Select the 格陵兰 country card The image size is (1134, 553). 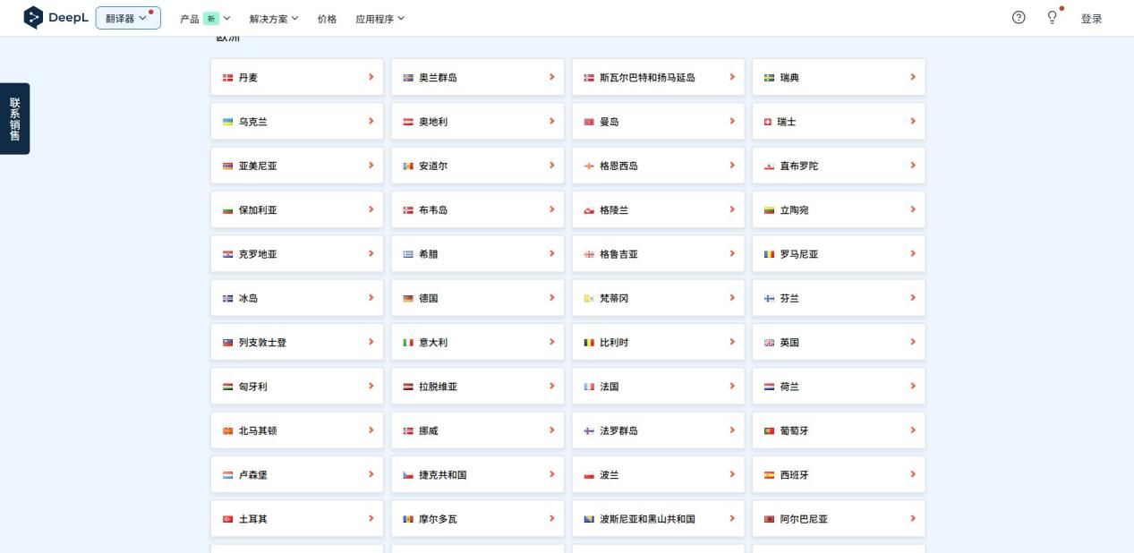[658, 210]
